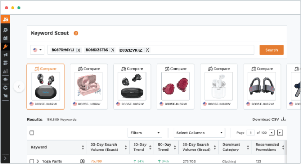Click the Download CSV icon
This screenshot has height=164, width=301.
click(284, 119)
